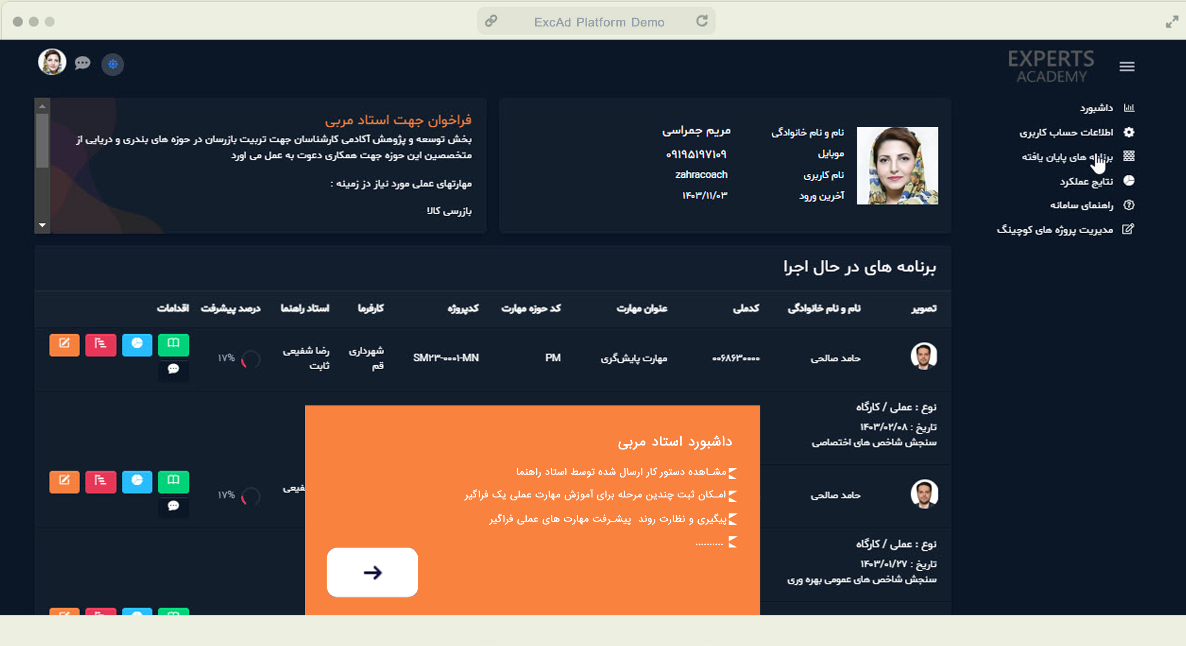The image size is (1186, 646).
Task: Open مدیریت پروژه های کوچینگ sidebar item
Action: tap(1055, 230)
